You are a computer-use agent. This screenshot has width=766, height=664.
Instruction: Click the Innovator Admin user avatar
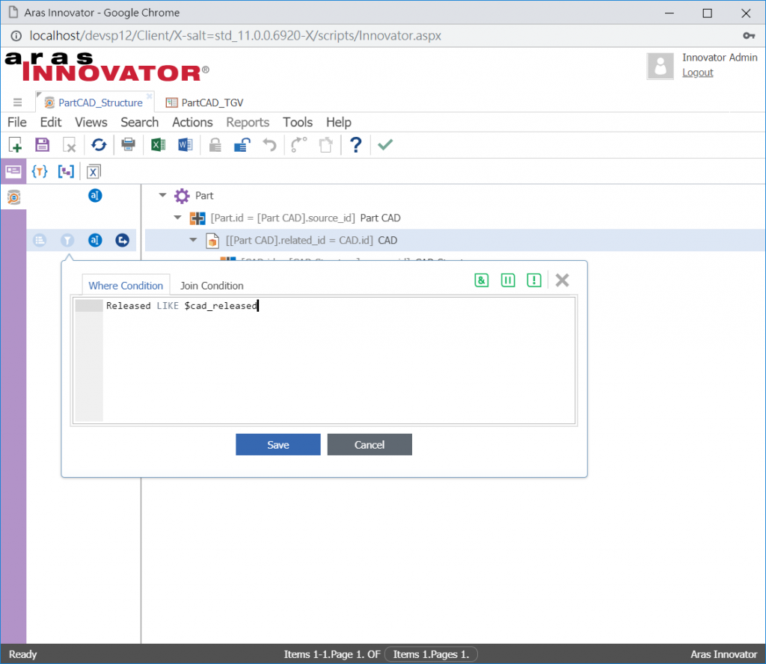pyautogui.click(x=660, y=66)
